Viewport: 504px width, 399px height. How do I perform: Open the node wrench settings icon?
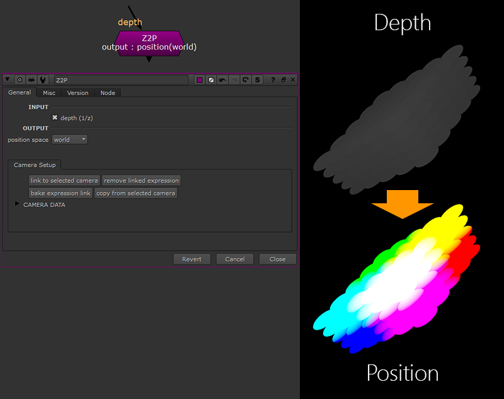43,79
